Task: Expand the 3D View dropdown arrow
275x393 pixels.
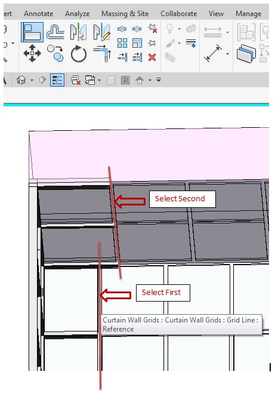Action: [x=32, y=81]
